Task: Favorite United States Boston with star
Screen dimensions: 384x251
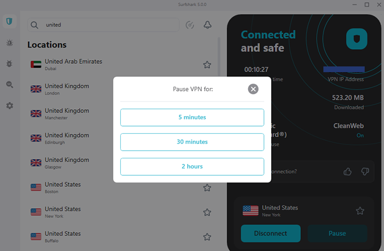Action: click(x=207, y=188)
